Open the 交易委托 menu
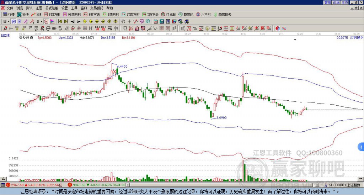Viewport: 364px width, 195px height. click(97, 8)
